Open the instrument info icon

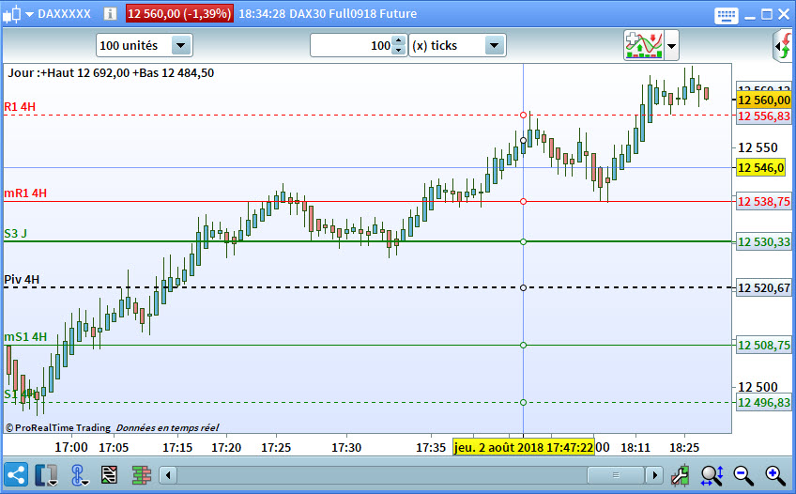point(110,14)
